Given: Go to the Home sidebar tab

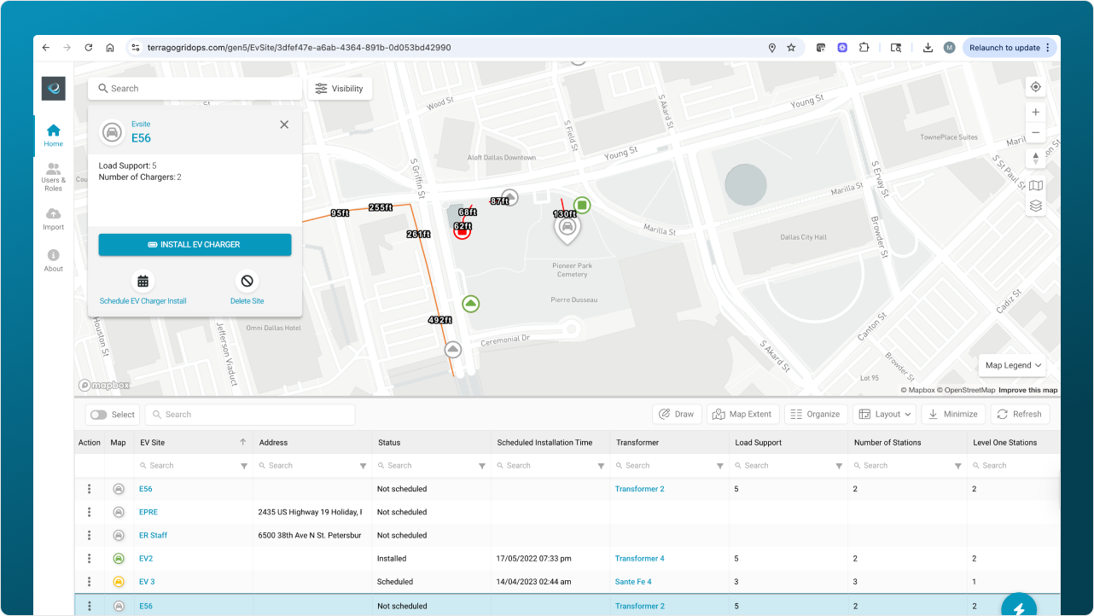Looking at the screenshot, I should tap(53, 136).
